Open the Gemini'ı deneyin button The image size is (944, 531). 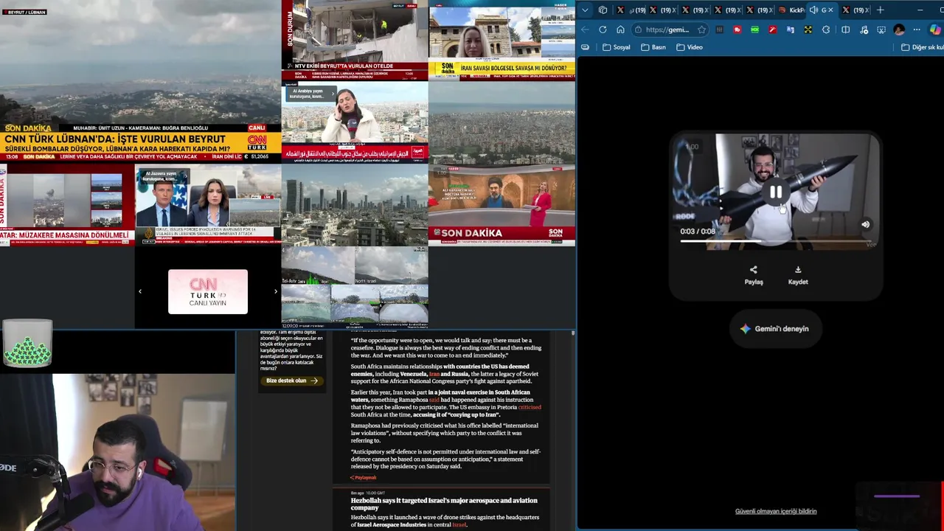pyautogui.click(x=774, y=329)
